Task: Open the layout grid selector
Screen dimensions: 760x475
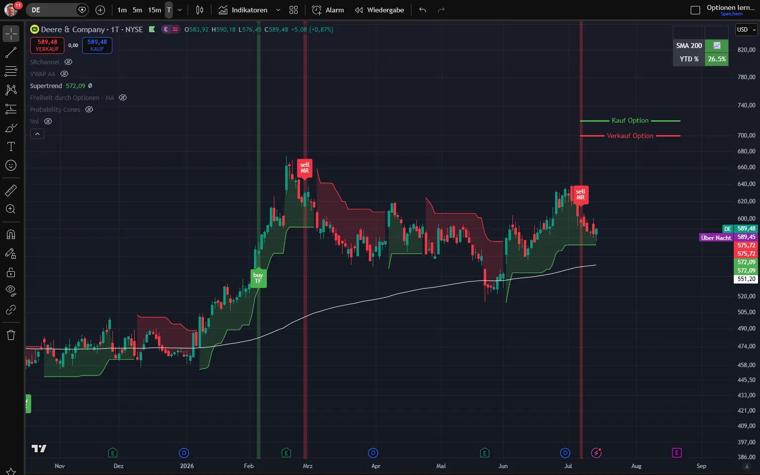Action: click(294, 10)
